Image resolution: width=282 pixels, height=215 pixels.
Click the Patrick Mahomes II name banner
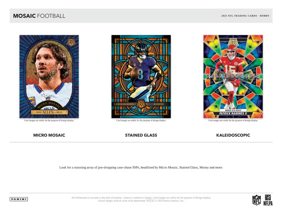233,113
